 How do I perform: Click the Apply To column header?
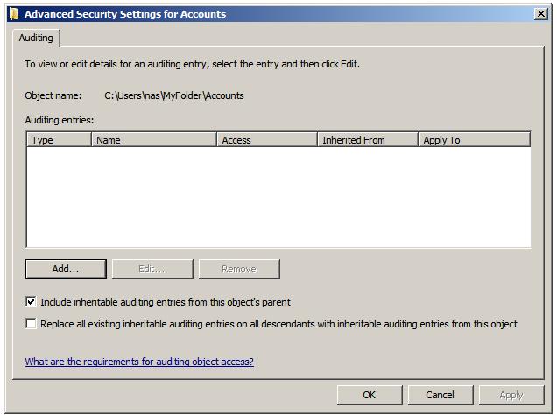(474, 140)
